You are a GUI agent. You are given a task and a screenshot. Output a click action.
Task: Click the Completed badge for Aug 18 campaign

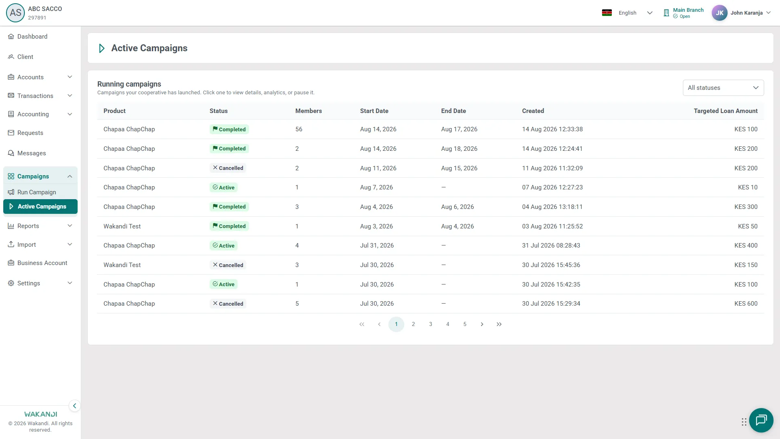tap(229, 149)
